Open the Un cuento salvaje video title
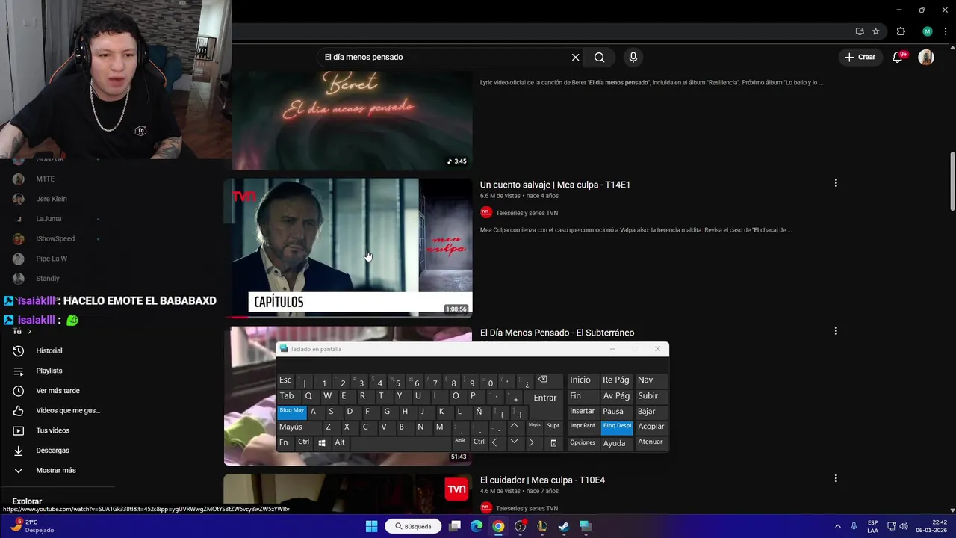Viewport: 956px width, 538px height. [x=555, y=185]
